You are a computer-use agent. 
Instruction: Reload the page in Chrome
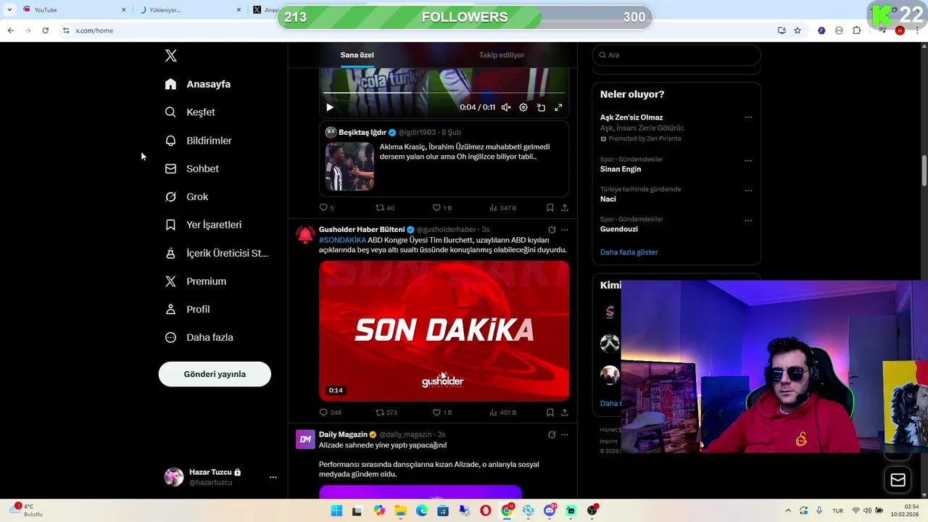coord(45,30)
